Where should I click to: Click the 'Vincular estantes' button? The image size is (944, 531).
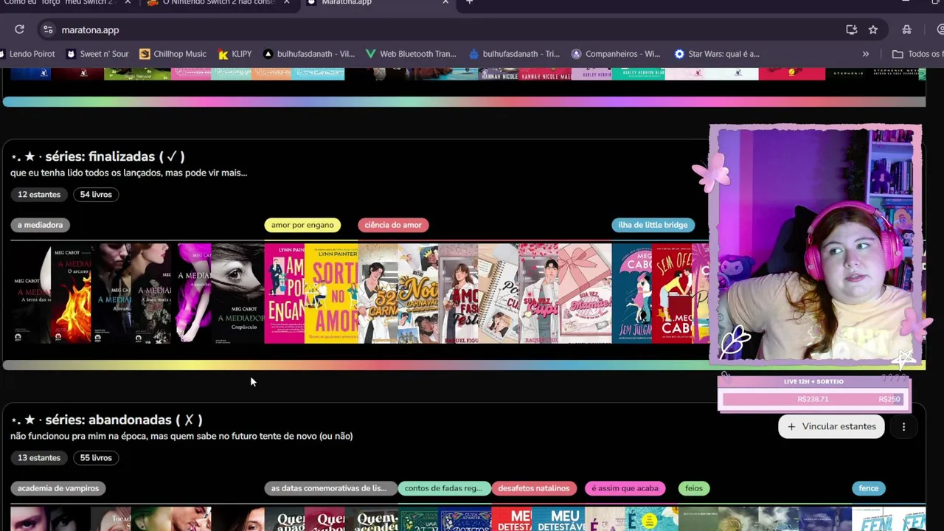[831, 426]
